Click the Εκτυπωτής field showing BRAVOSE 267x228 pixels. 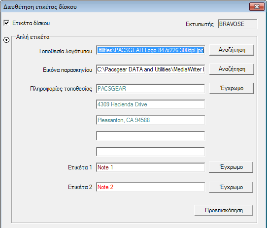tap(237, 24)
